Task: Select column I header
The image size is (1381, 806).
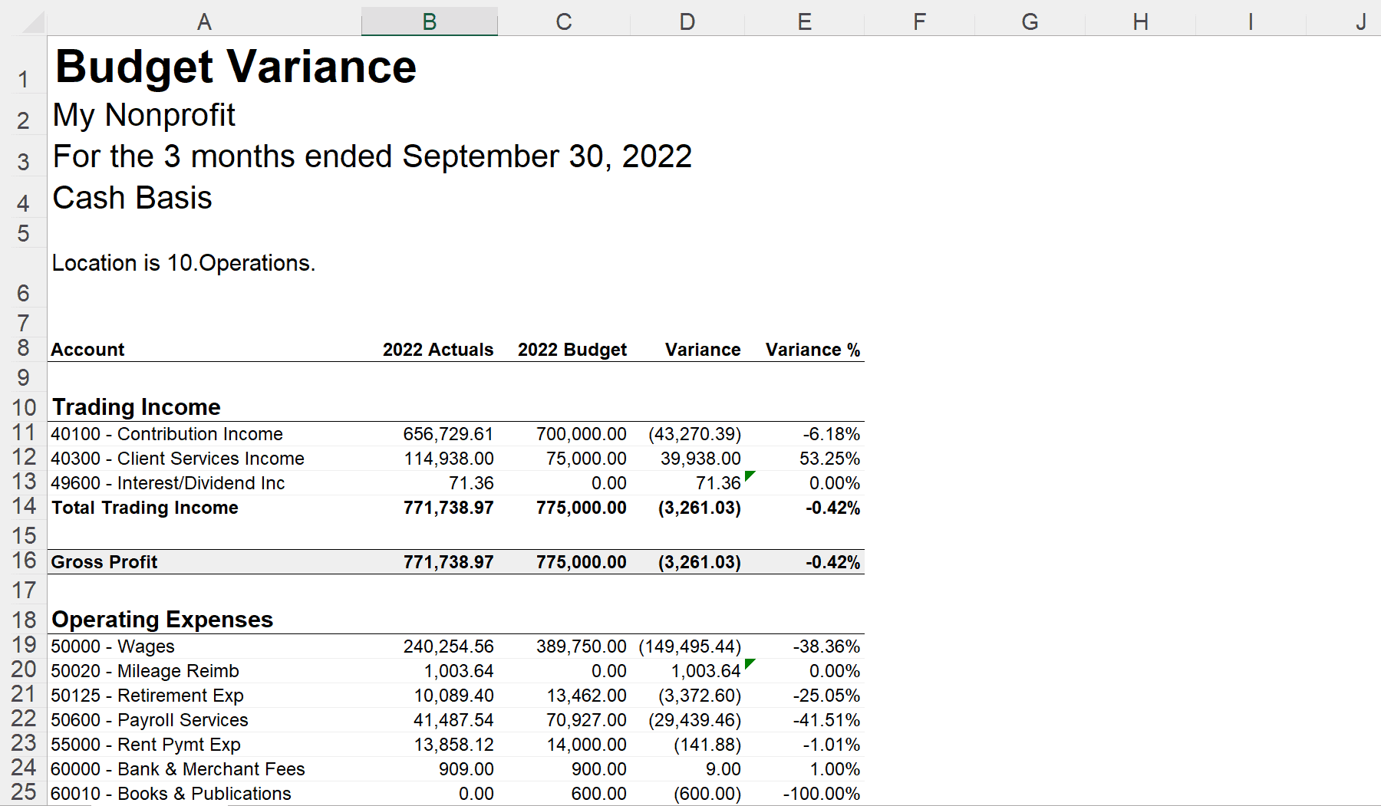Action: (1251, 21)
